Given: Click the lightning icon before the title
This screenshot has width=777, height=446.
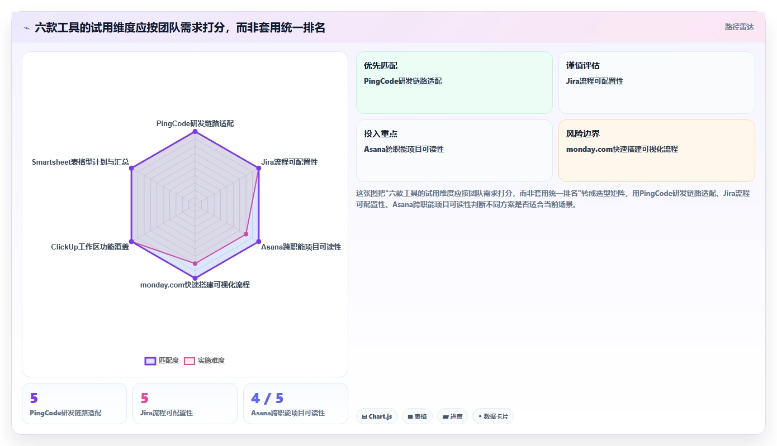Looking at the screenshot, I should point(26,27).
